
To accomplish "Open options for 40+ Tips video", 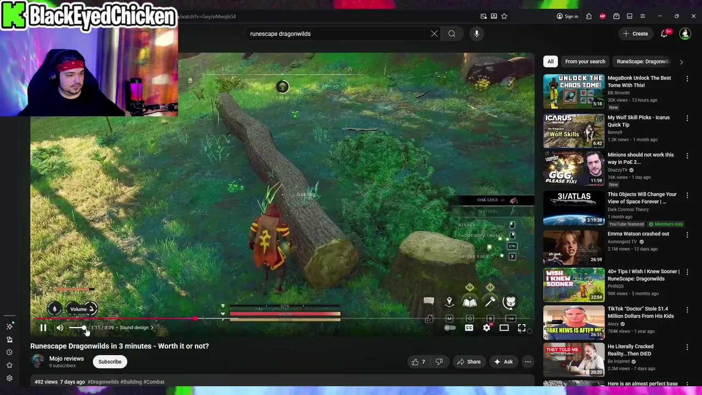I will (687, 273).
